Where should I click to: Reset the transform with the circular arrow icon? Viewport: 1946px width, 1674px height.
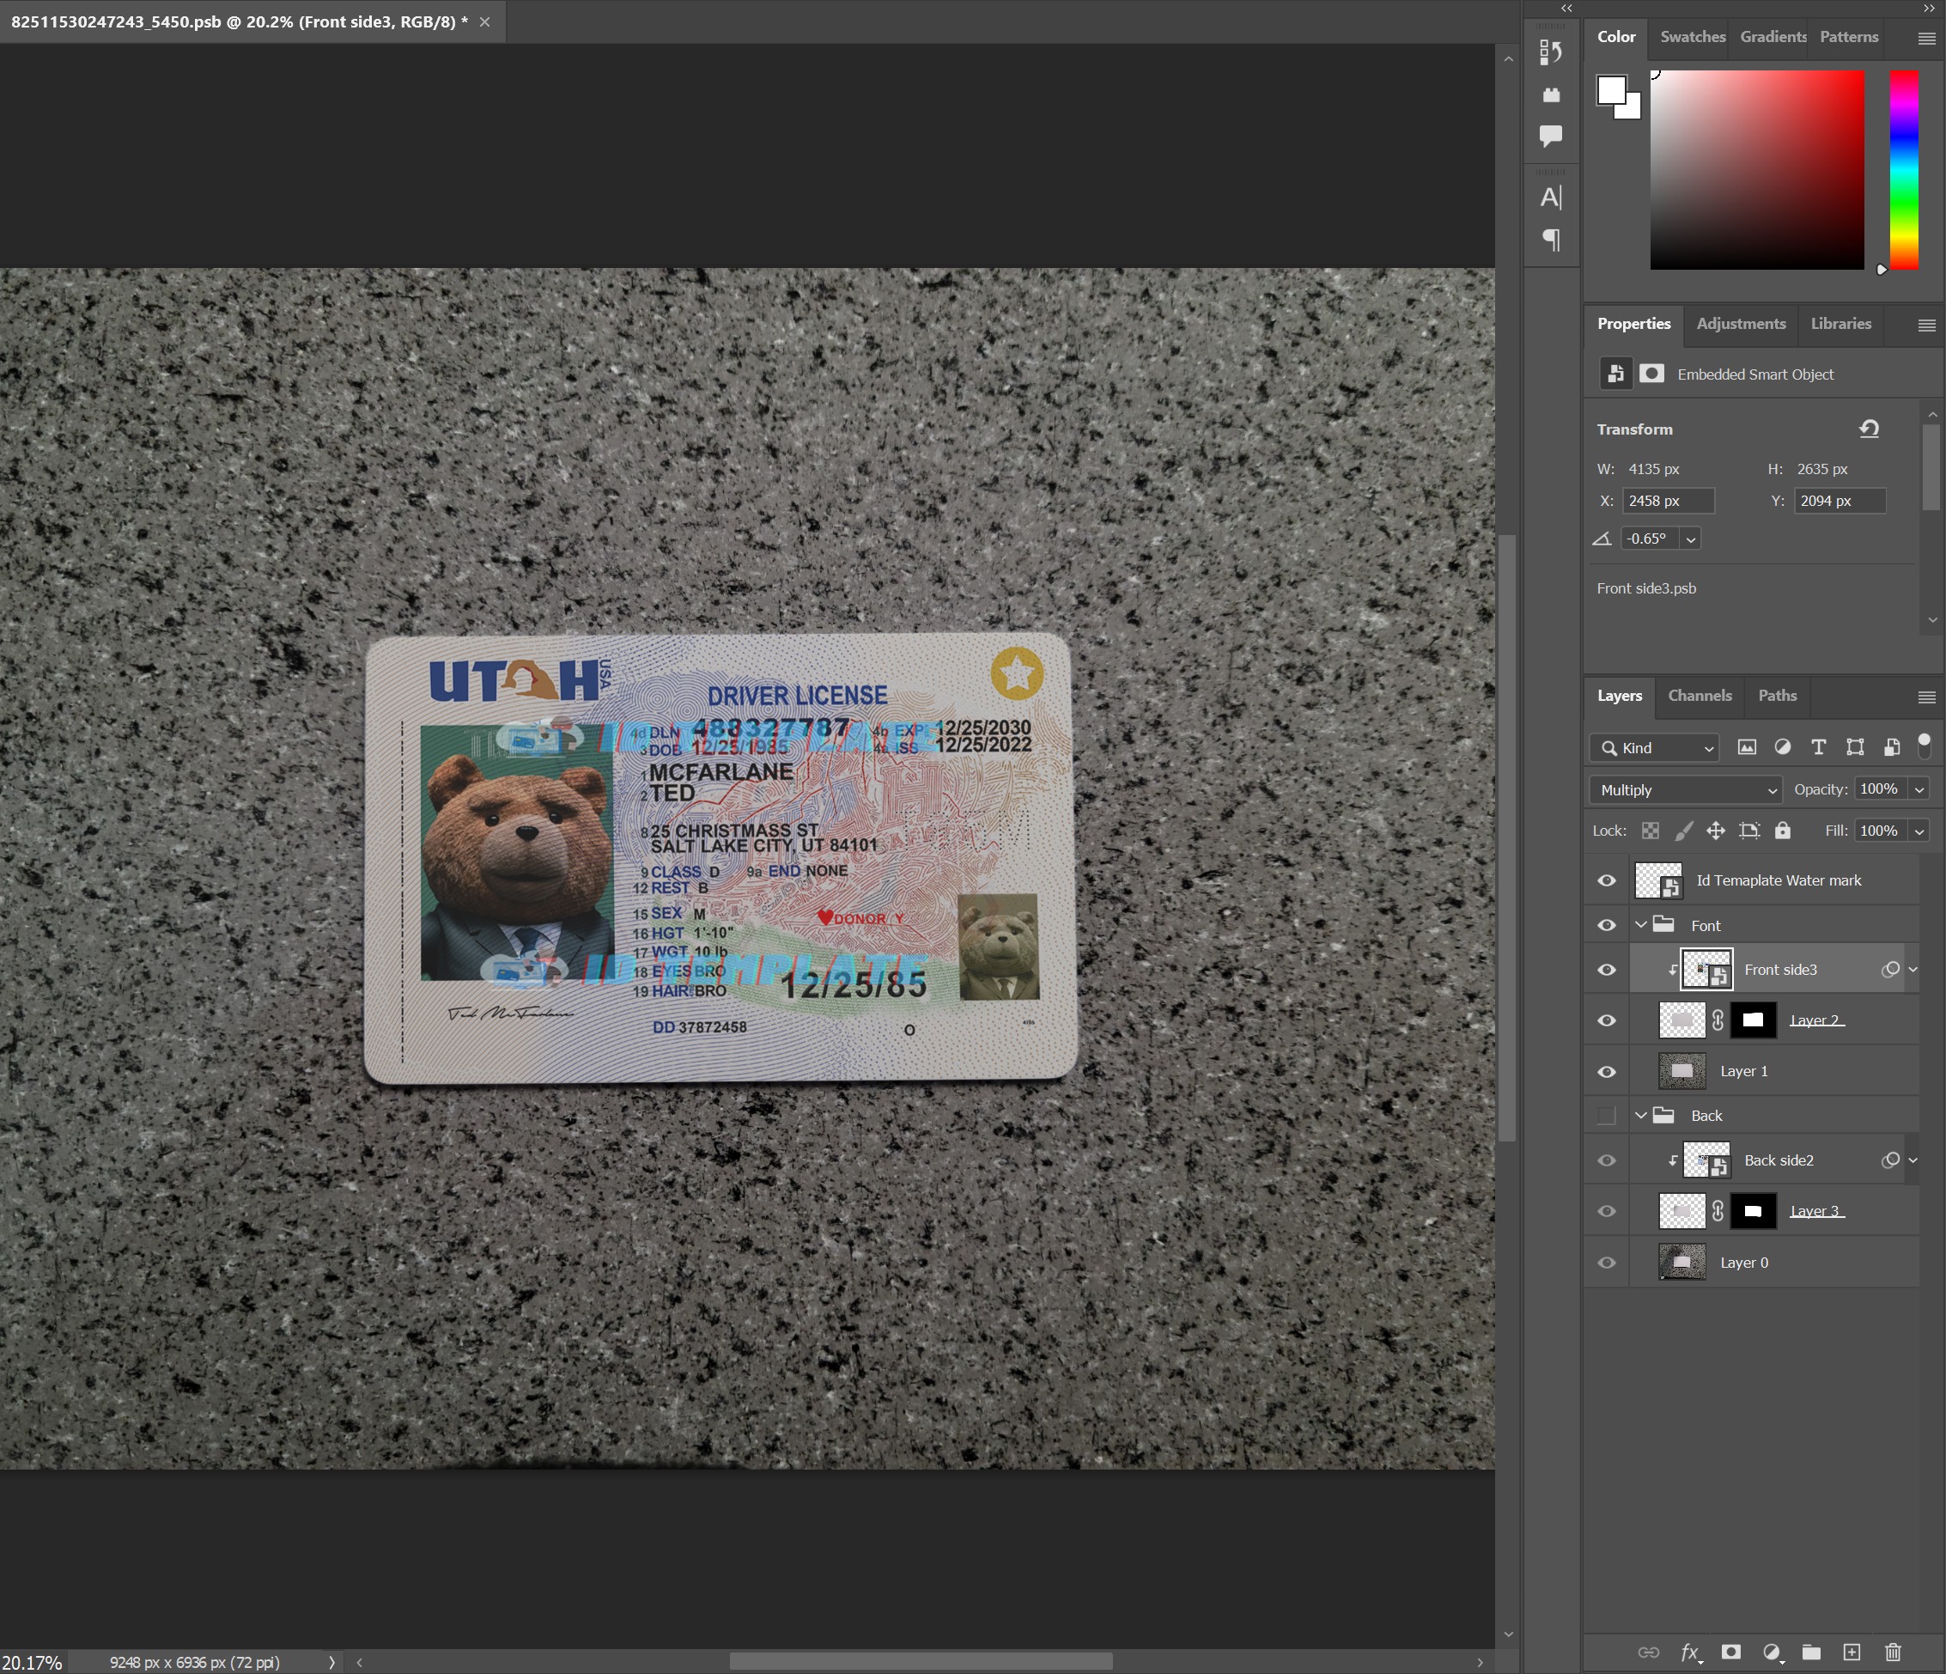(1868, 429)
